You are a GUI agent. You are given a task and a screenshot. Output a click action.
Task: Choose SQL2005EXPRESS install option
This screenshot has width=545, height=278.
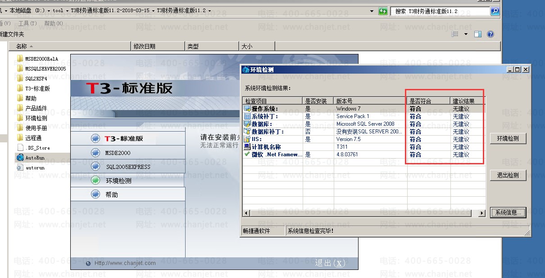(128, 167)
